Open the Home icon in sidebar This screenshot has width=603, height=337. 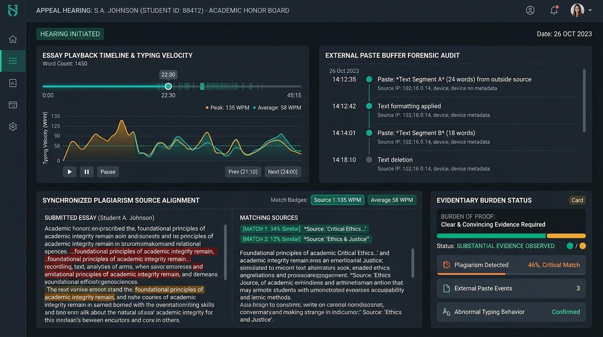13,39
